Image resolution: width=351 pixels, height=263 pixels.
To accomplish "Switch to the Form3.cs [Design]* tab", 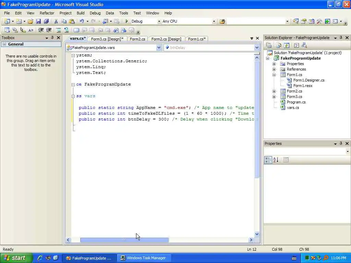I will point(107,39).
